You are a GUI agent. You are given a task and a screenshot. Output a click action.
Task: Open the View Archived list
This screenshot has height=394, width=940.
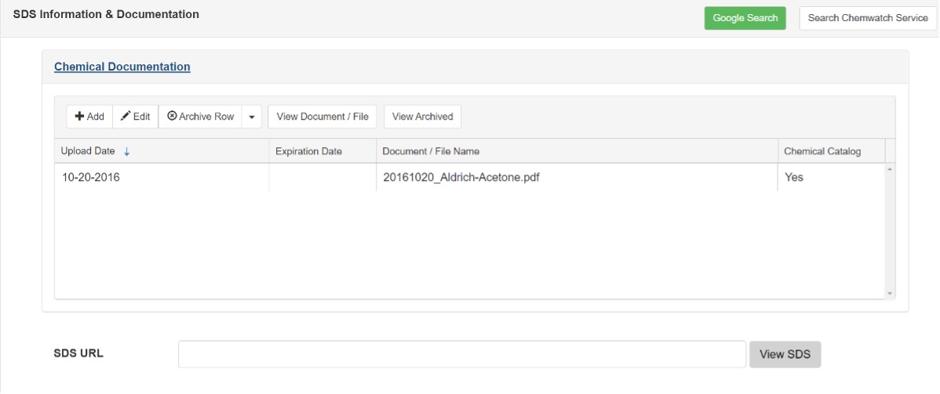422,117
